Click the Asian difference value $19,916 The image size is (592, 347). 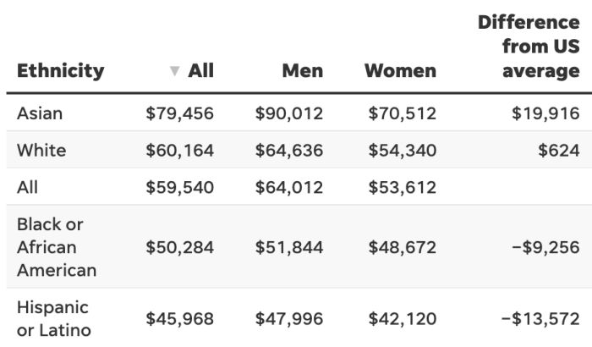tap(545, 113)
